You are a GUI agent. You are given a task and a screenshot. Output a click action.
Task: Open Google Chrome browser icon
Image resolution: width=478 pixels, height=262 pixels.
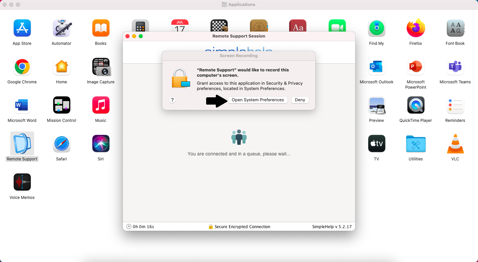click(x=22, y=67)
